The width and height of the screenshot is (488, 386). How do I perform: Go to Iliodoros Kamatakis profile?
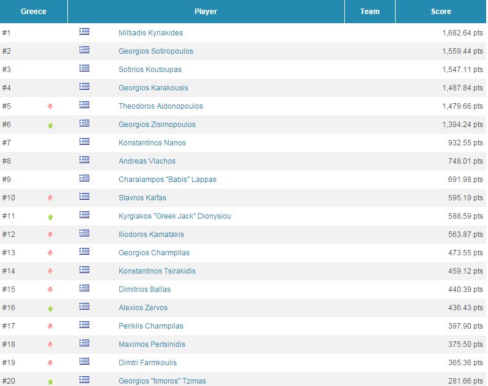point(151,235)
